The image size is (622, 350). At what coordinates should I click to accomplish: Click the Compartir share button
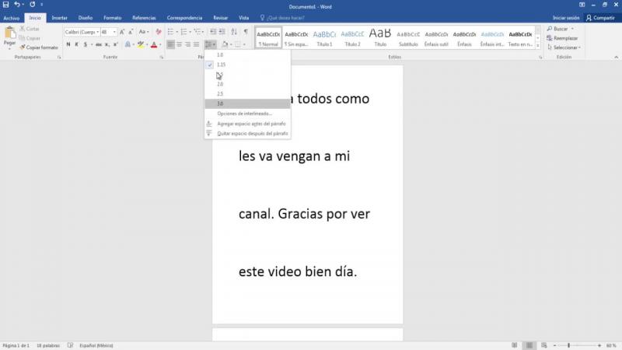click(x=600, y=17)
